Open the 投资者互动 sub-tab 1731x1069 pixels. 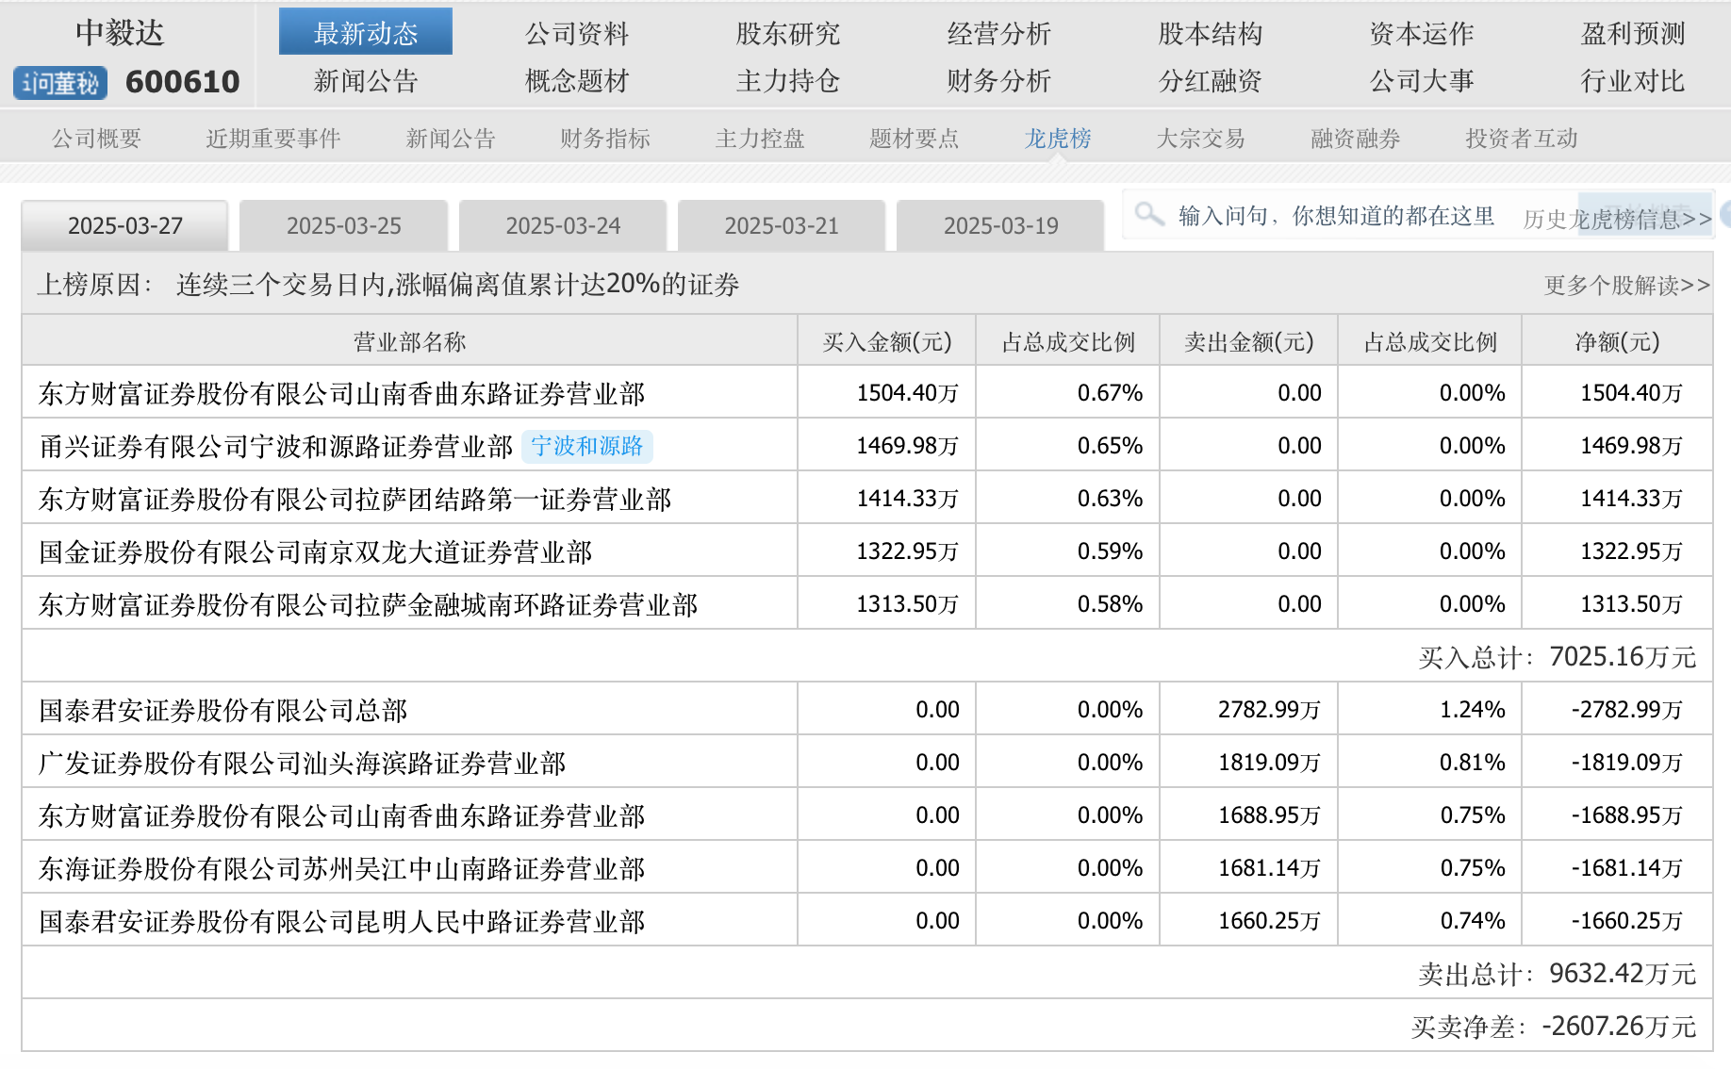1521,139
